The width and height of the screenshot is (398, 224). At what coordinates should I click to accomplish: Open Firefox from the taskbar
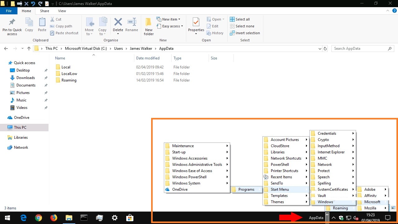pos(54,218)
